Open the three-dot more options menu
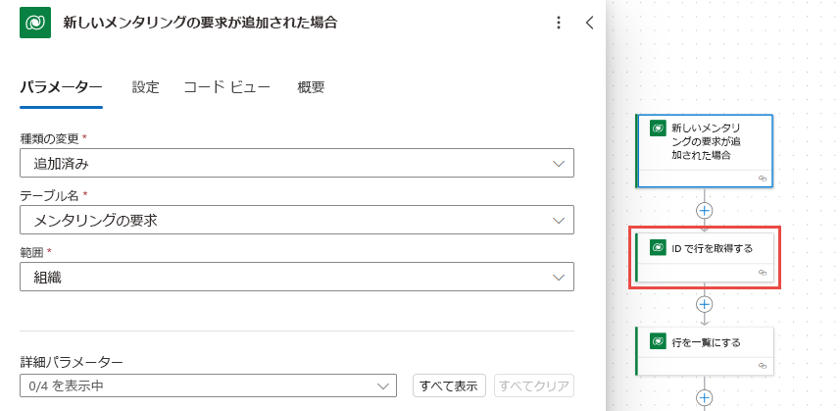840x411 pixels. click(x=559, y=23)
